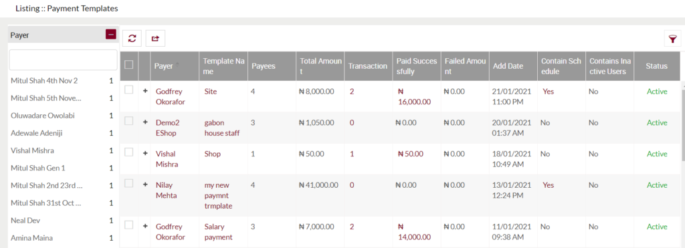Click the export icon in the toolbar

(x=155, y=38)
